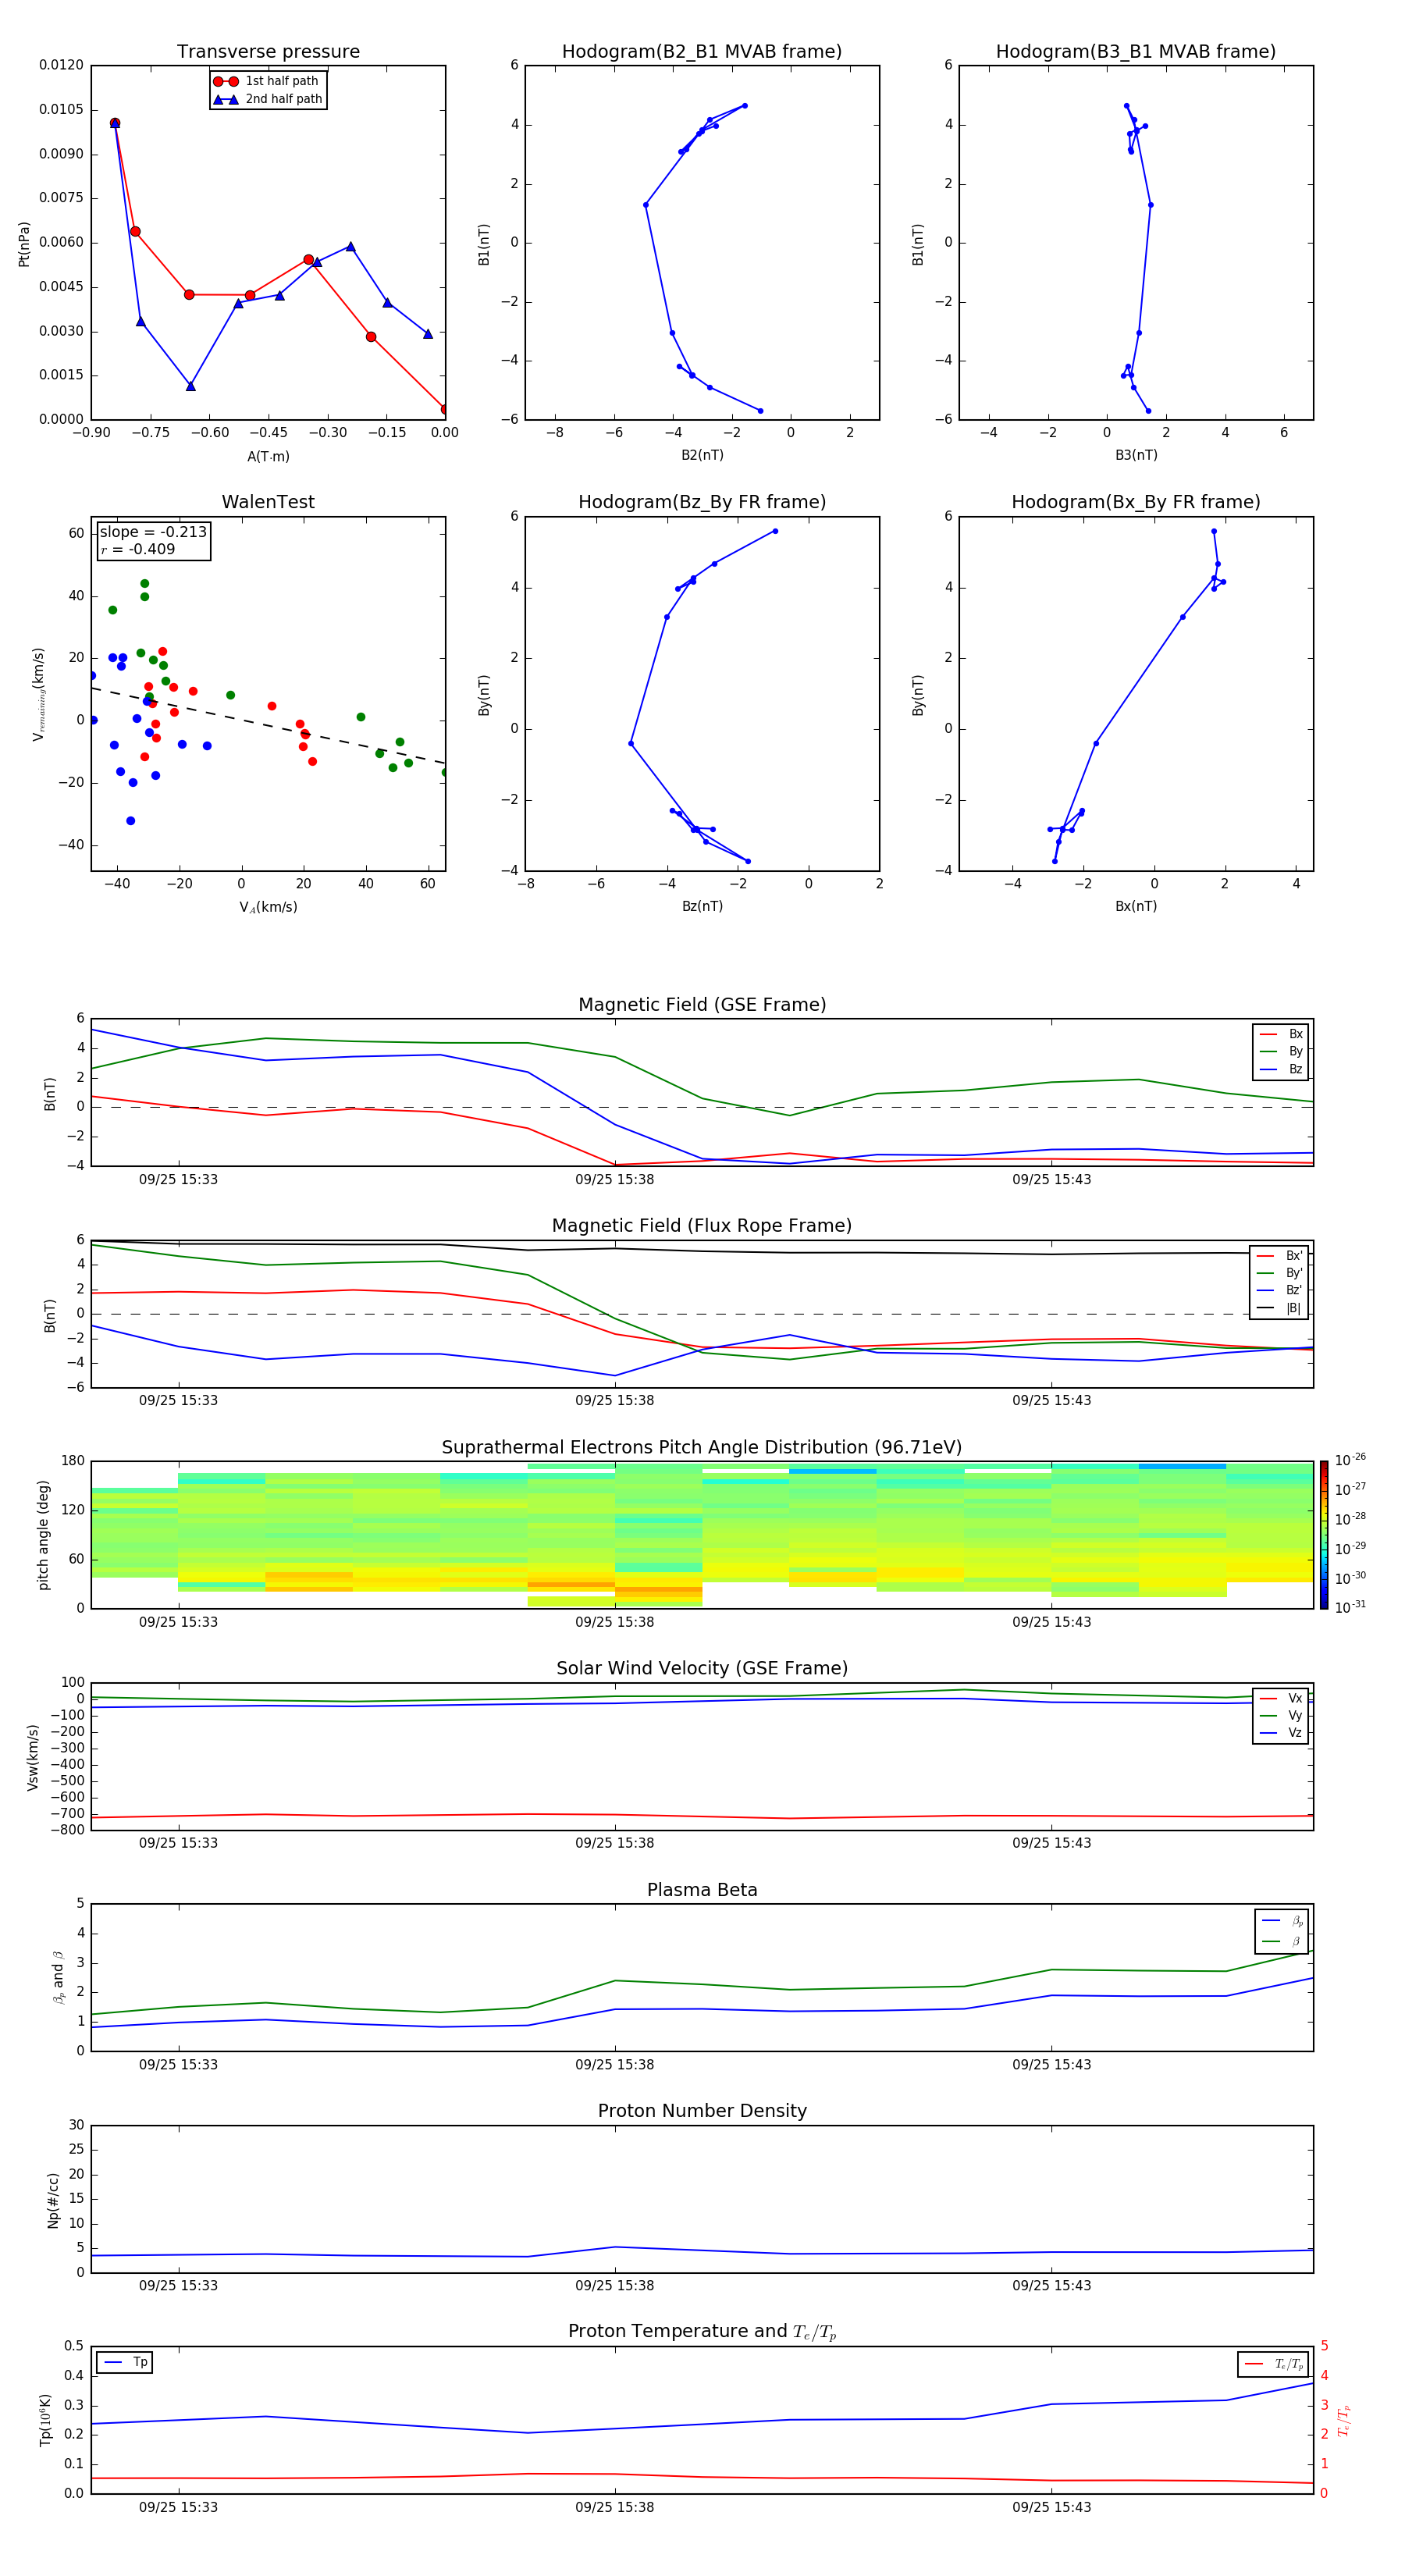
Task: Click the 'Hodogram(B3_B1 MVAB frame)' title
Action: [x=1136, y=52]
